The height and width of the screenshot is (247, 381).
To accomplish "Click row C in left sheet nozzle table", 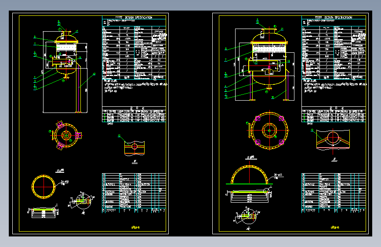I will coord(134,120).
